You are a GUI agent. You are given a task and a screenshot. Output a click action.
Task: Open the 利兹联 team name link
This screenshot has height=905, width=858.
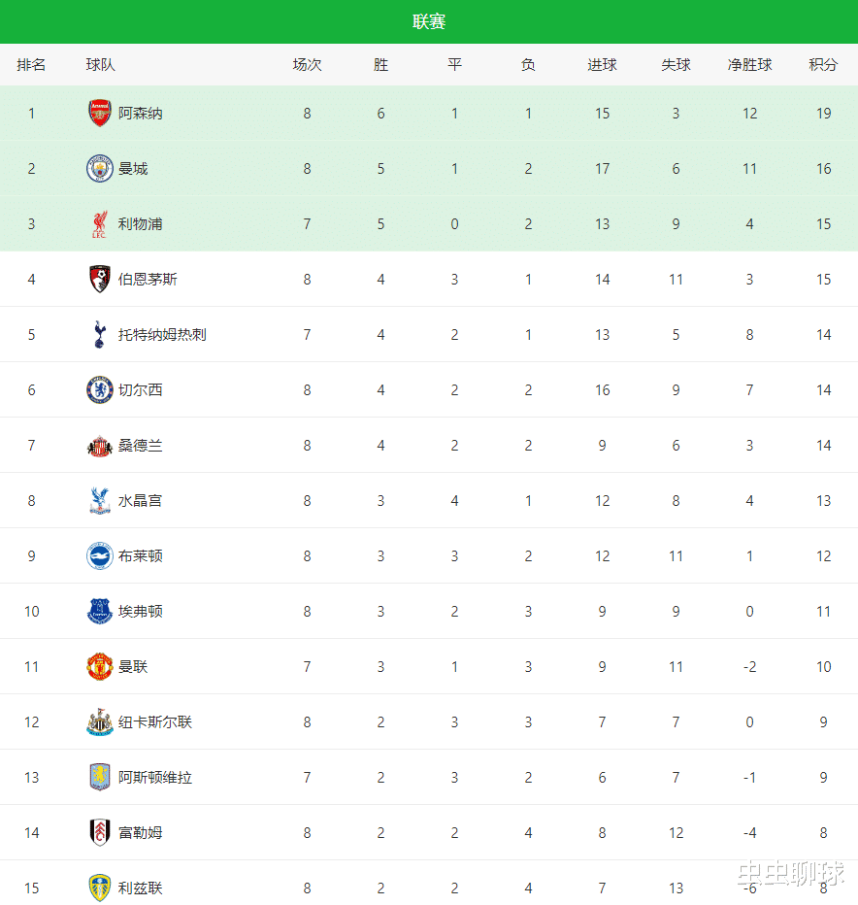coord(141,888)
